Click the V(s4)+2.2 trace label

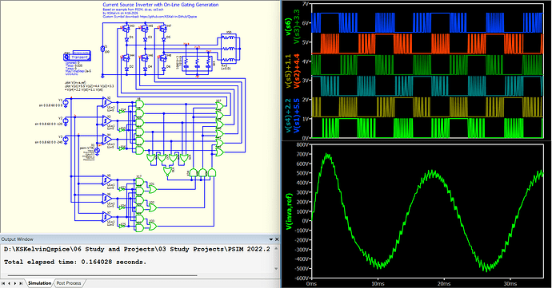pos(288,116)
